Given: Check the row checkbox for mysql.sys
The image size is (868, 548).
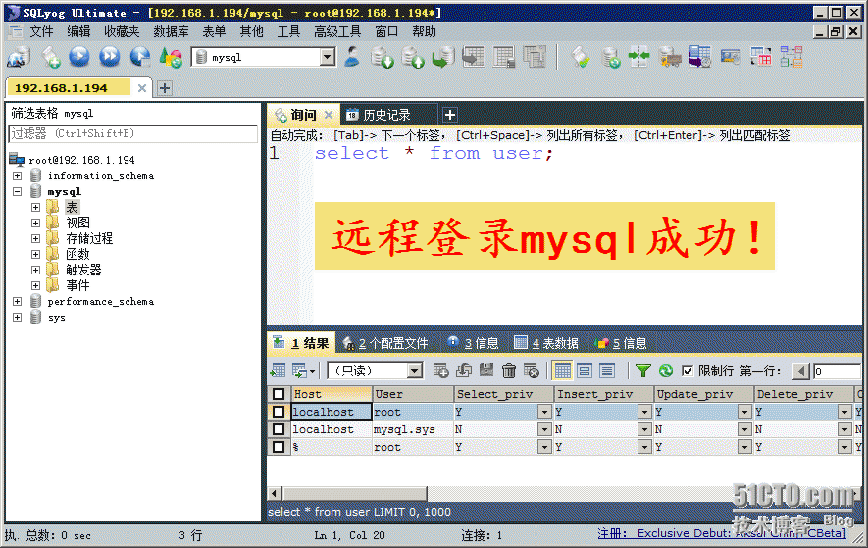Looking at the screenshot, I should pyautogui.click(x=279, y=429).
